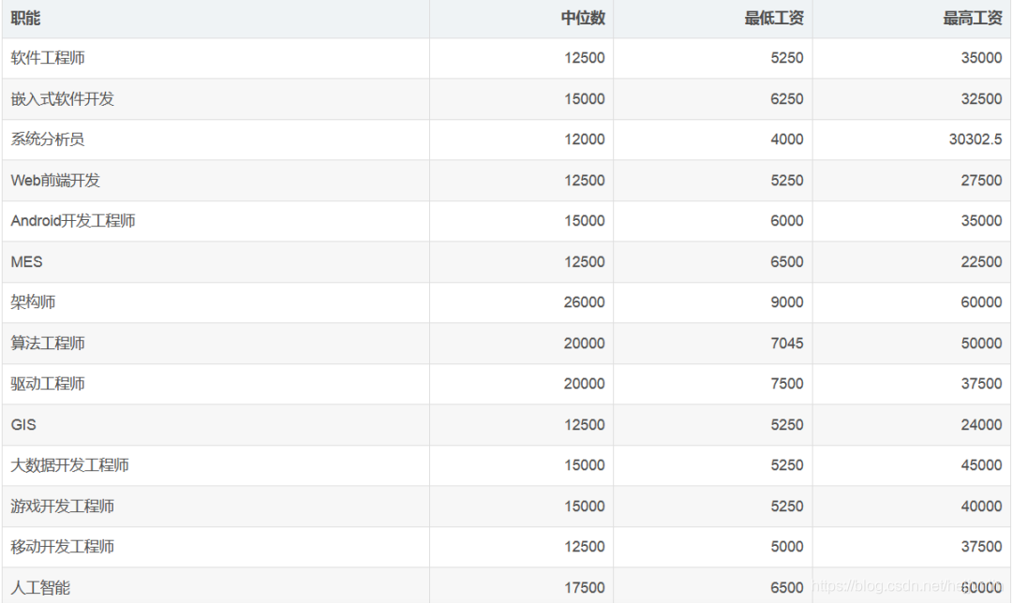Click the 大数据开发工程师 row name
Image resolution: width=1012 pixels, height=603 pixels.
(x=70, y=465)
